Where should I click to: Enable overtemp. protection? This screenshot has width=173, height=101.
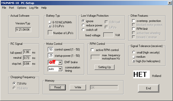tap(133, 21)
